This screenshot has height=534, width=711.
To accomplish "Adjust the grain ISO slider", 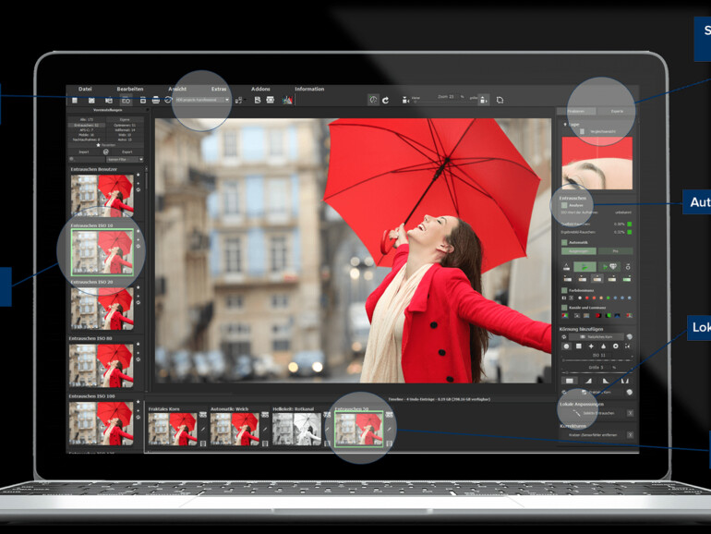I will [597, 360].
